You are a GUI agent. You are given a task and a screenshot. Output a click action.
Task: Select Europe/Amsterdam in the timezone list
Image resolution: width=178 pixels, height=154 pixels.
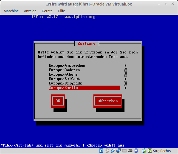click(85, 66)
